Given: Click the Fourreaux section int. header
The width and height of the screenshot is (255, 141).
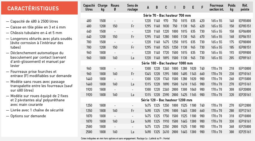Looking at the screenshot, I should [216, 7].
